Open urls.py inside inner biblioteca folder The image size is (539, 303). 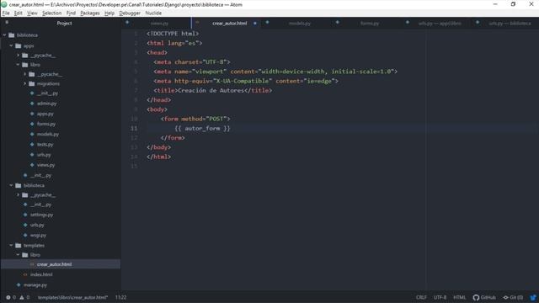37,225
